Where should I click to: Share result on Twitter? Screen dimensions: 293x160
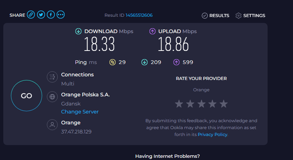[41, 15]
